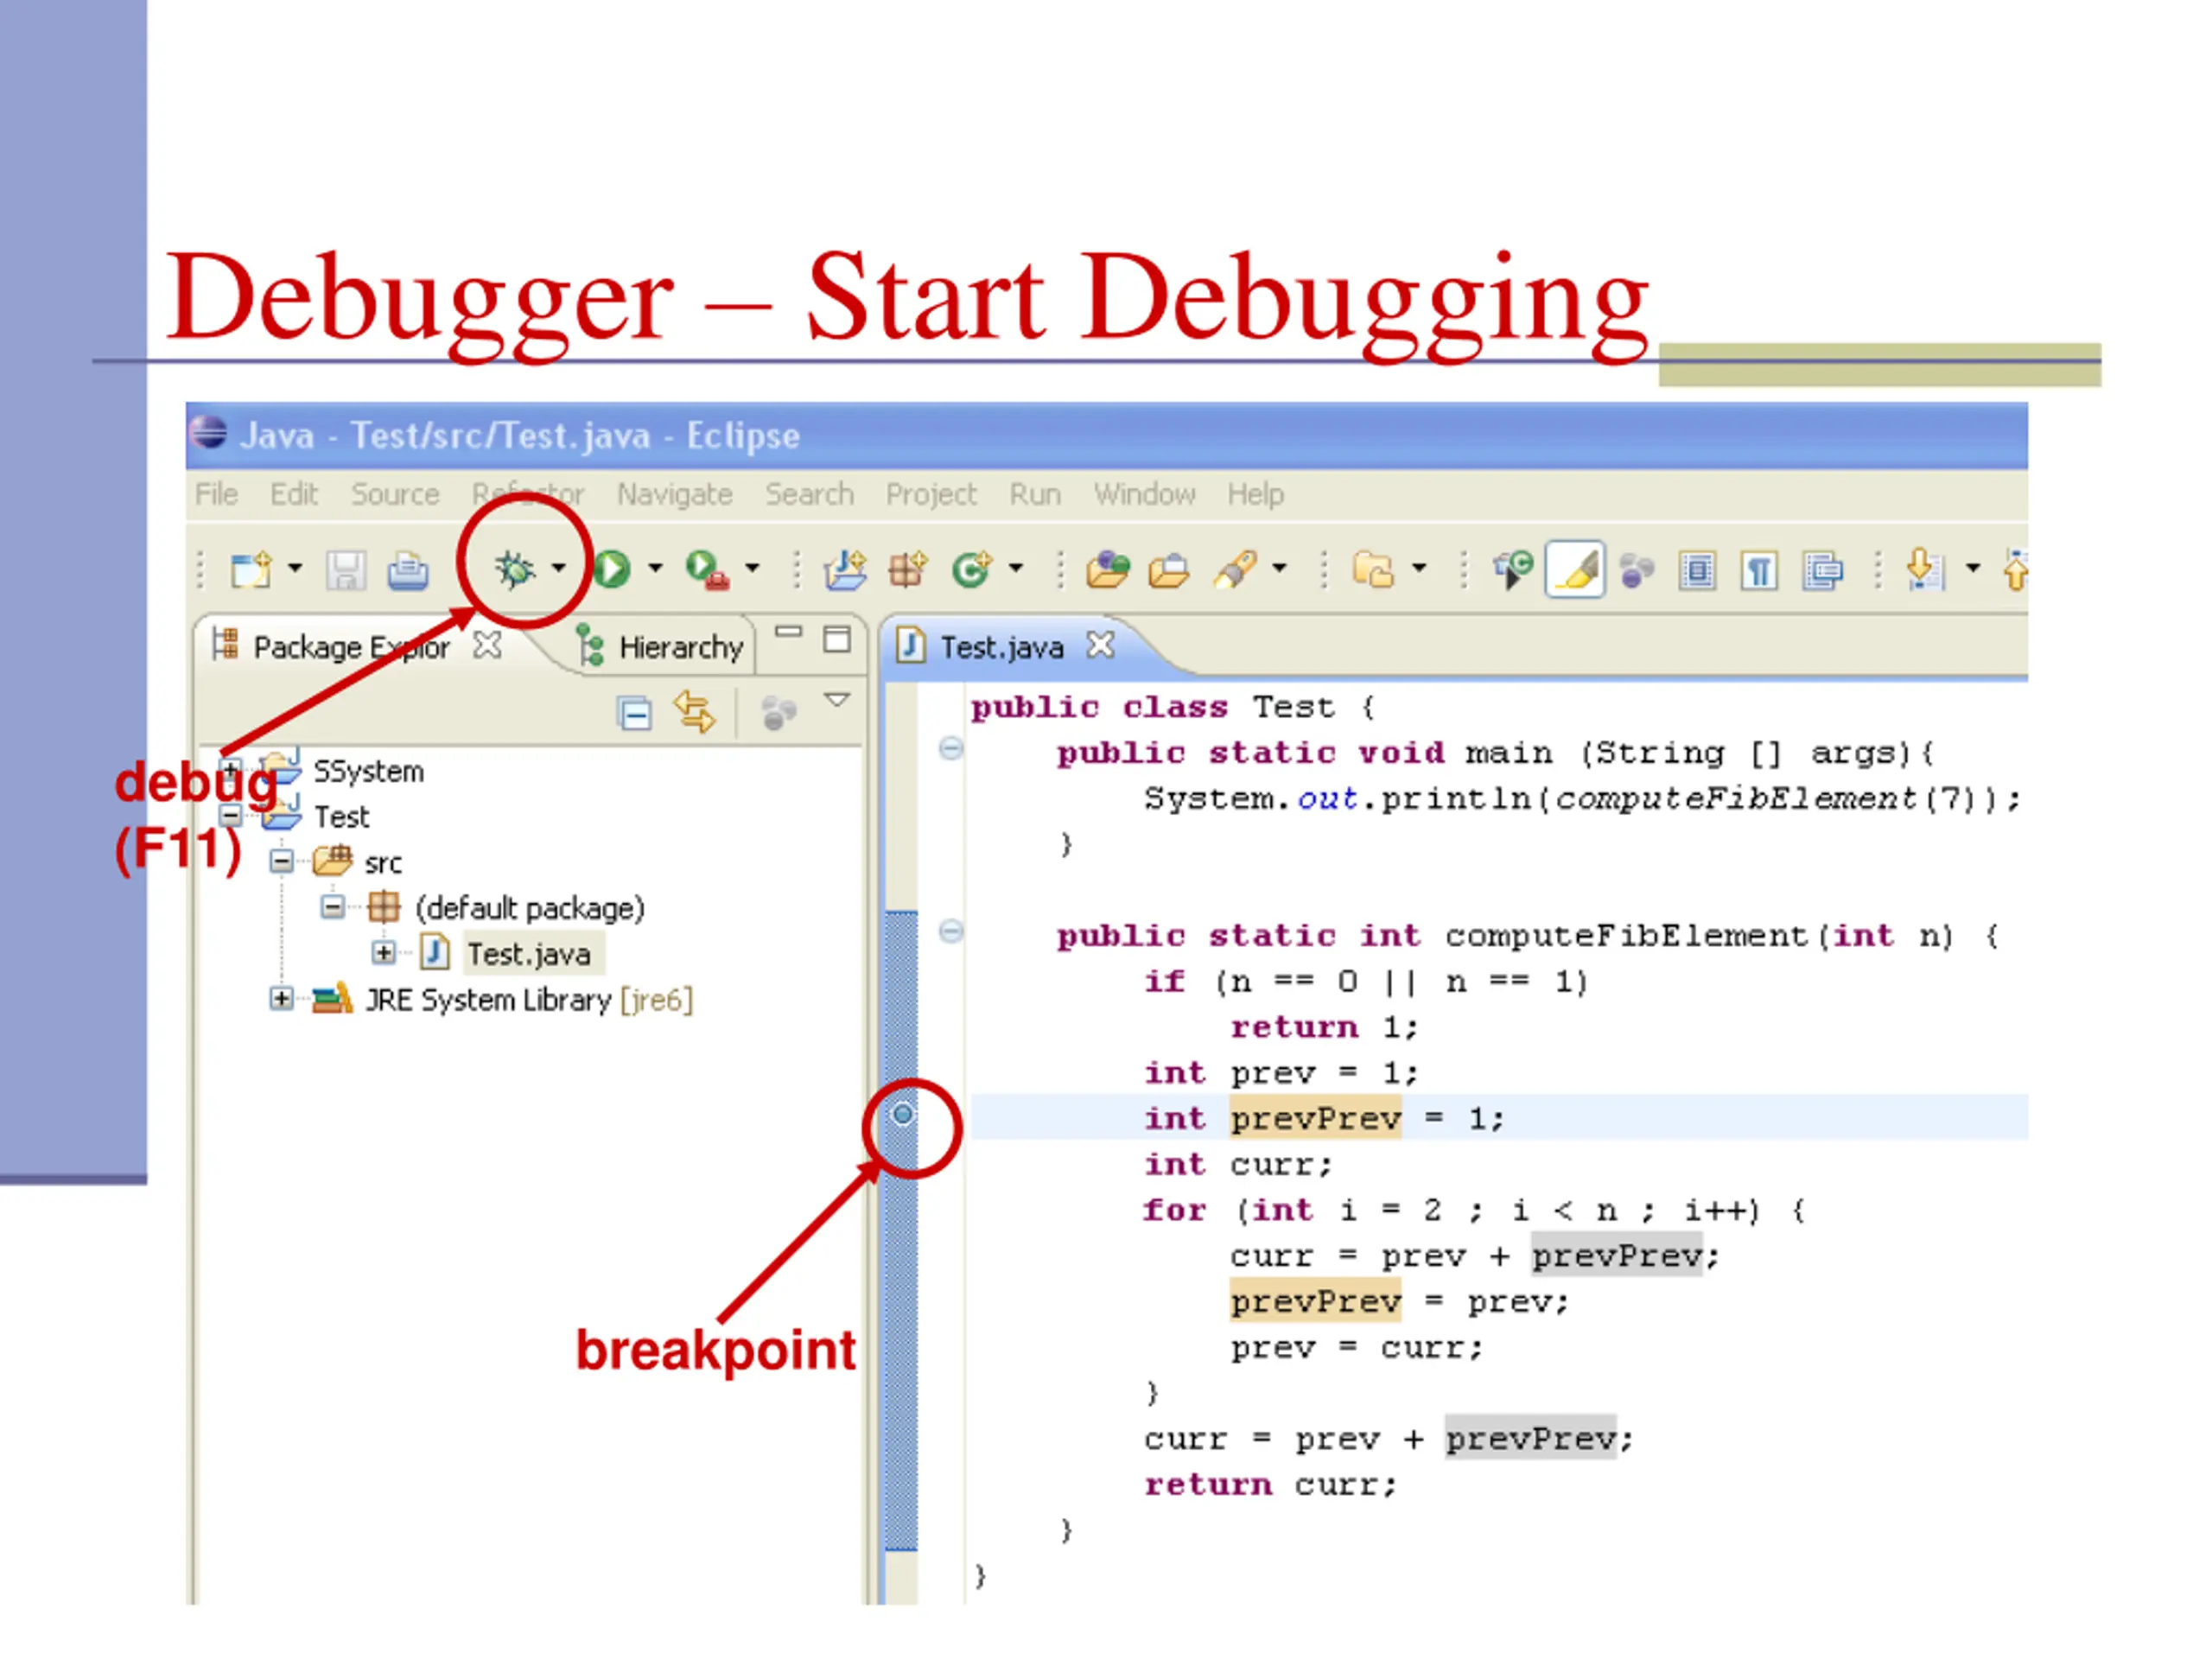This screenshot has height=1659, width=2212.
Task: Click the 'return curr;' code line
Action: pyautogui.click(x=1269, y=1485)
